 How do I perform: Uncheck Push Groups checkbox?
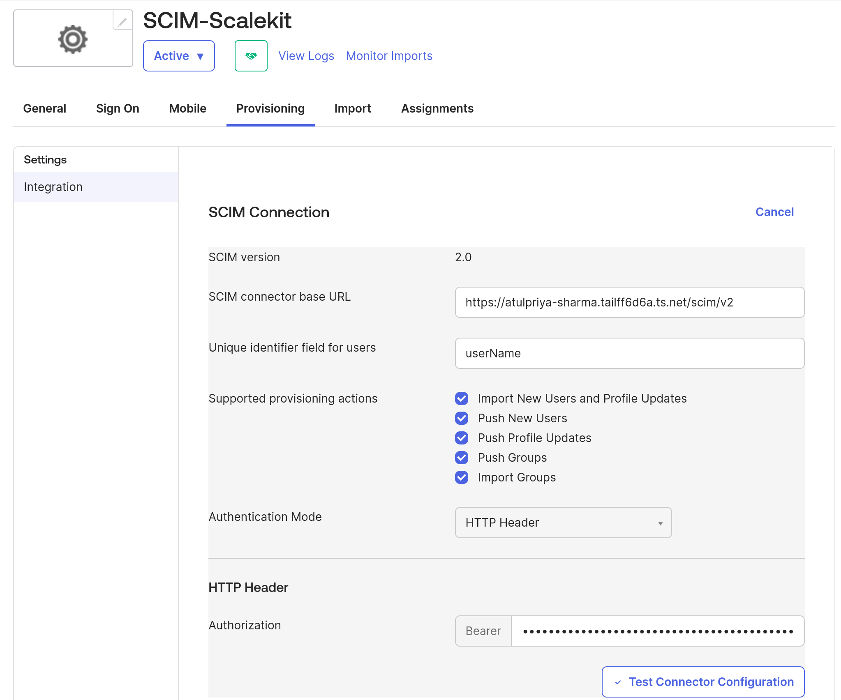tap(462, 458)
